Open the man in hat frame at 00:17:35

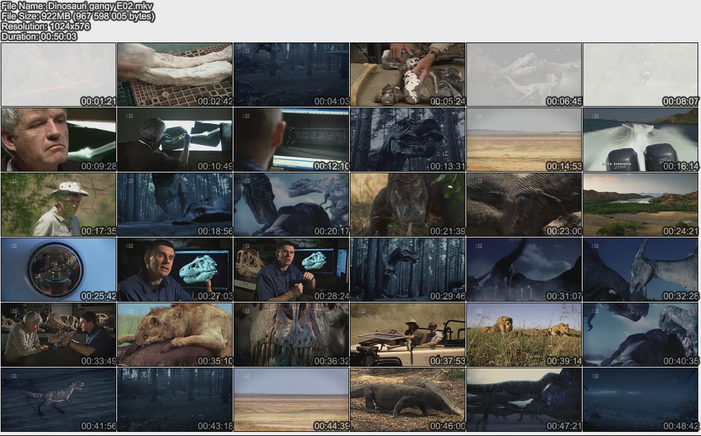click(x=58, y=205)
